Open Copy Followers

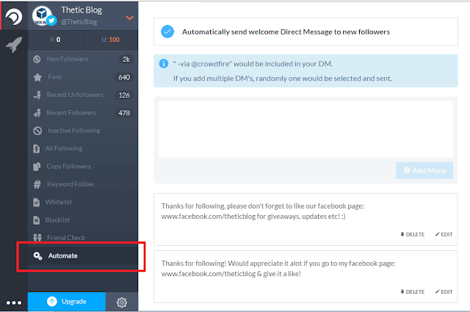pyautogui.click(x=83, y=167)
